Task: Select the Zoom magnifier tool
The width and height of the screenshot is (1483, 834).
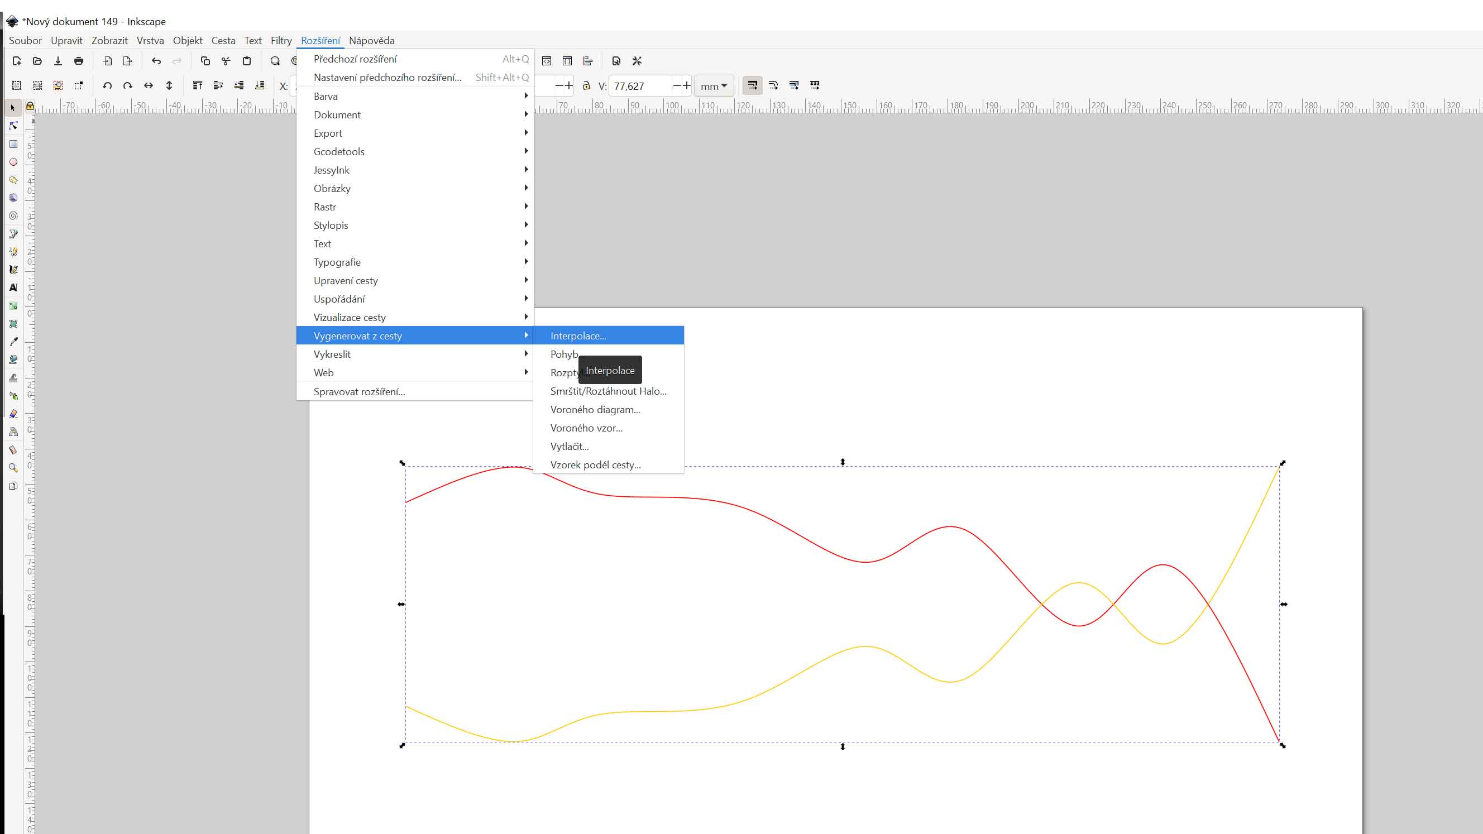Action: coord(13,467)
